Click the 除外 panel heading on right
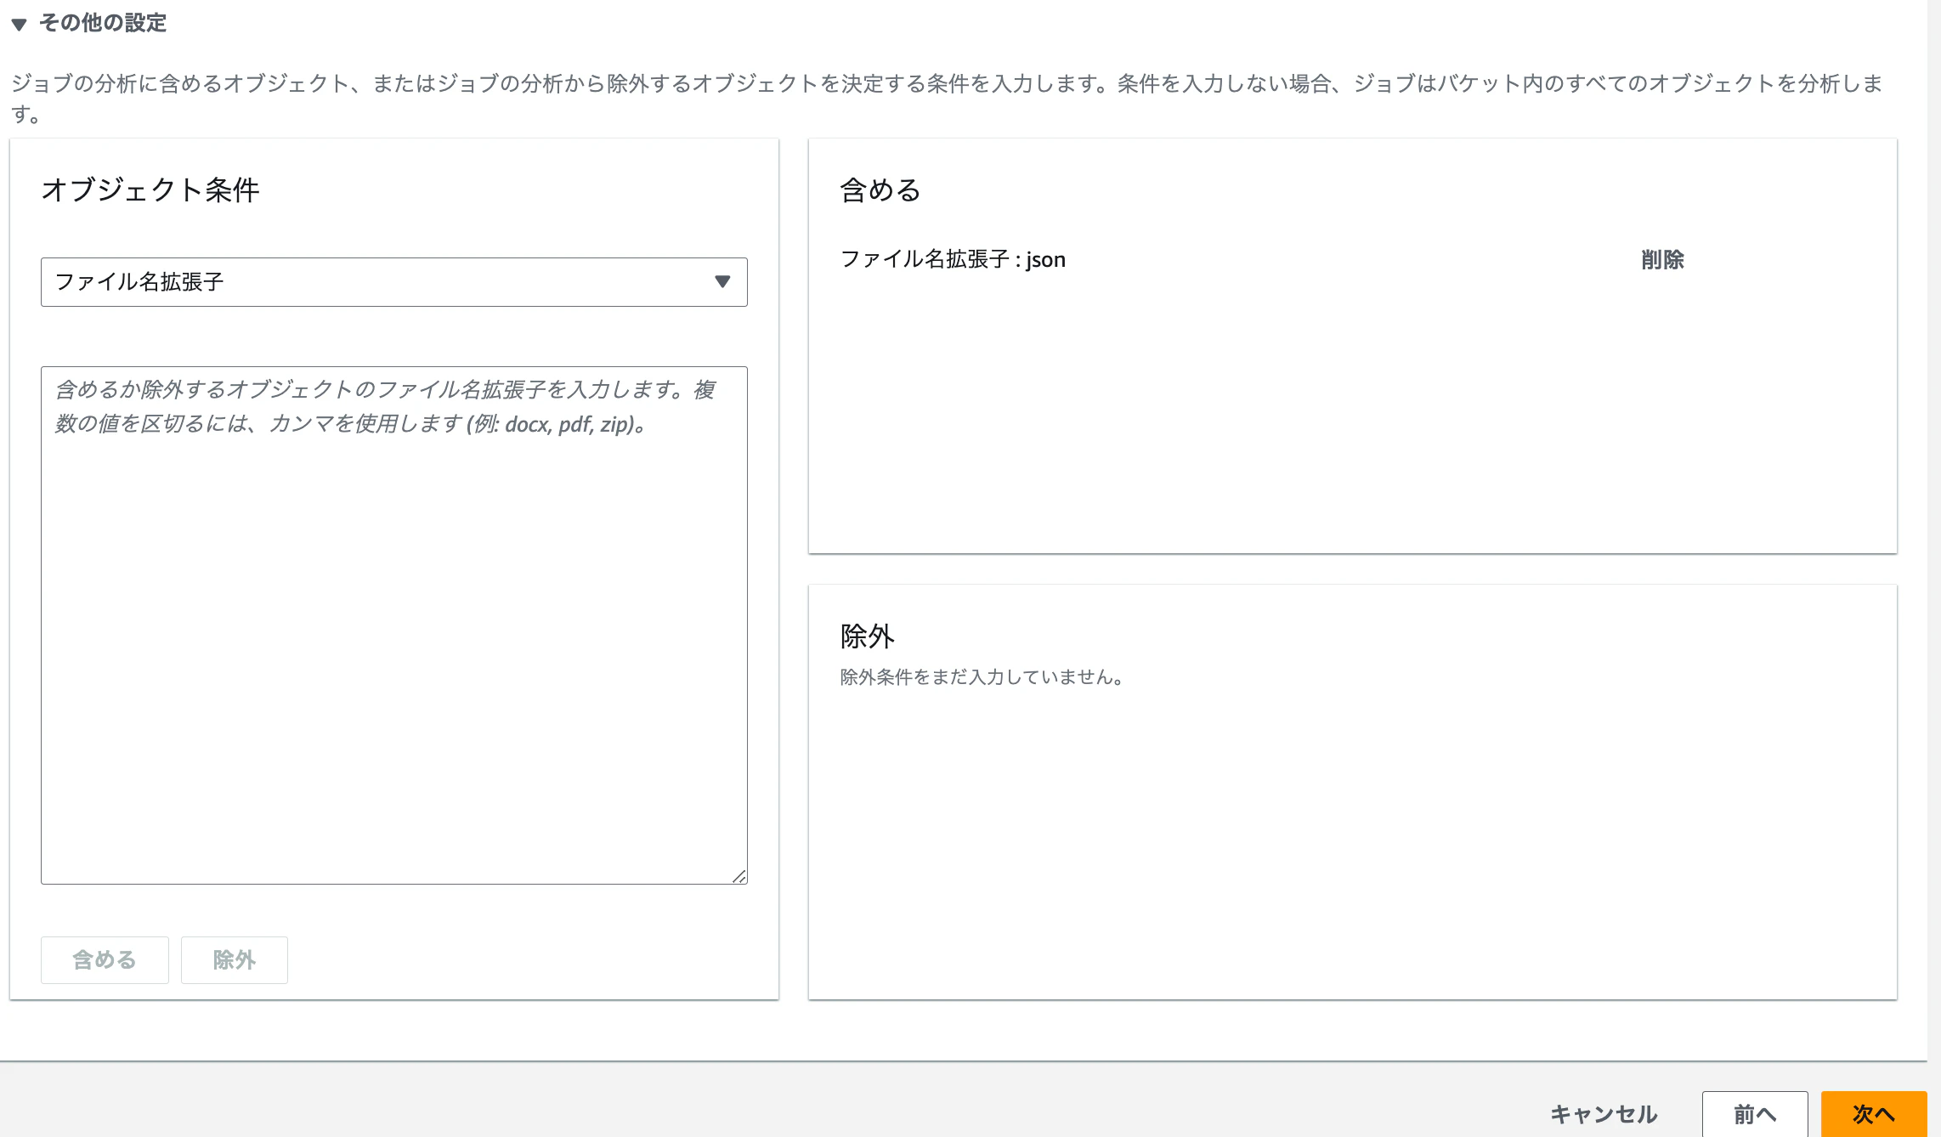This screenshot has height=1137, width=1941. coord(867,636)
